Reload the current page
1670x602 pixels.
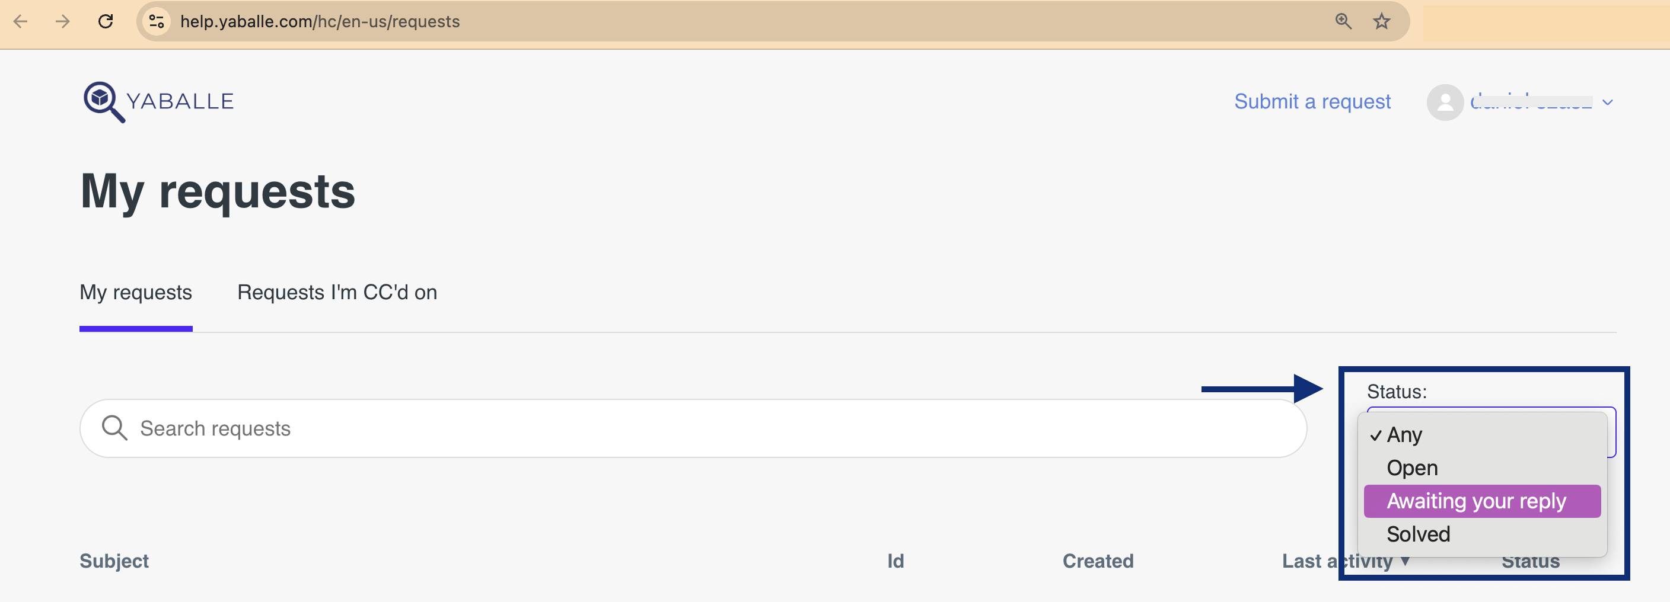point(106,21)
